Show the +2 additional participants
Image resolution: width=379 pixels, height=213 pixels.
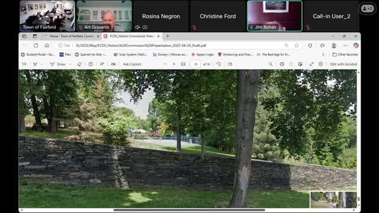367,8
